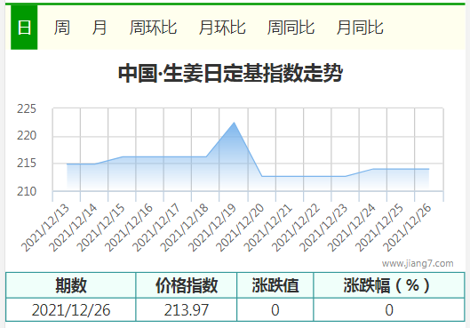Click x-axis date 2021/12/21

click(267, 228)
